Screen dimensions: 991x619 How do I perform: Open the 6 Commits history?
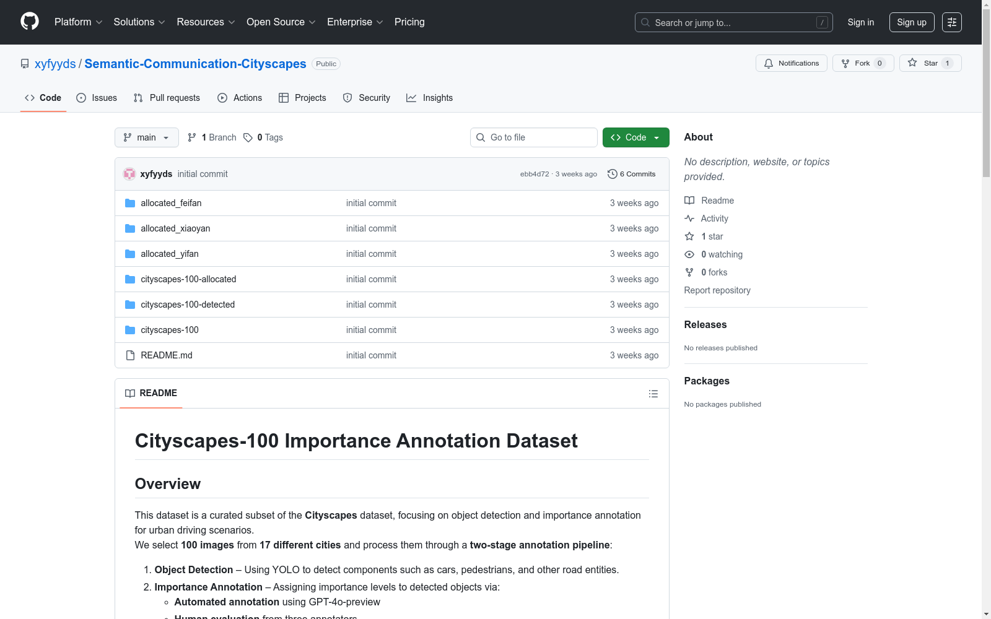[631, 174]
